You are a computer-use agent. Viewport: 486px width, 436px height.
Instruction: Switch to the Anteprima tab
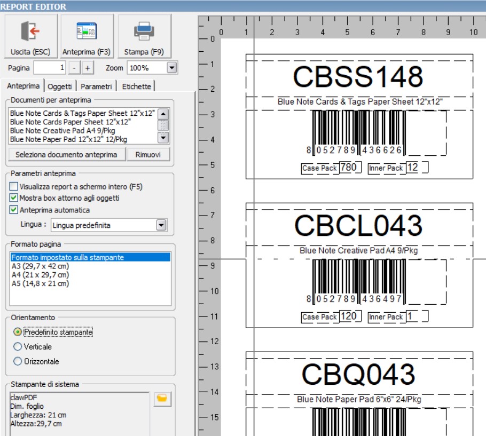coord(23,86)
